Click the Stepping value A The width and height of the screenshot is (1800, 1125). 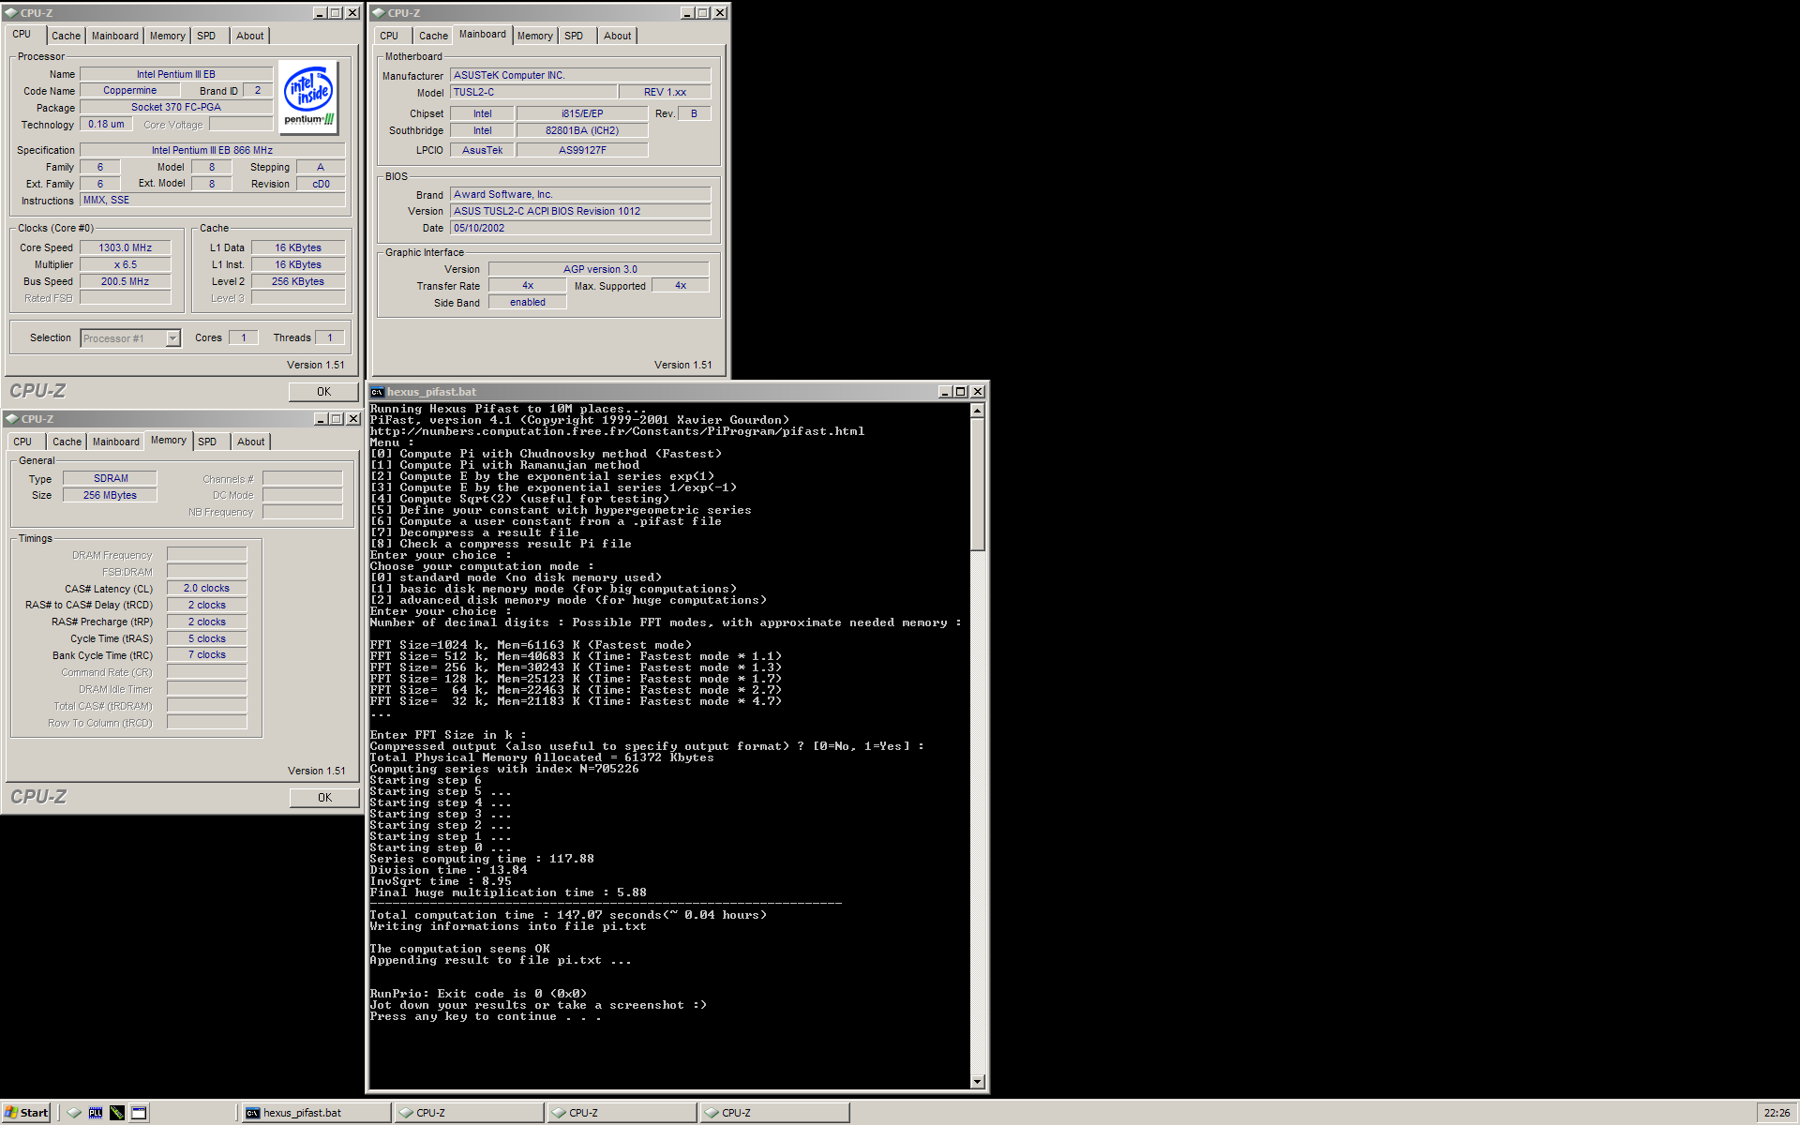(x=321, y=167)
